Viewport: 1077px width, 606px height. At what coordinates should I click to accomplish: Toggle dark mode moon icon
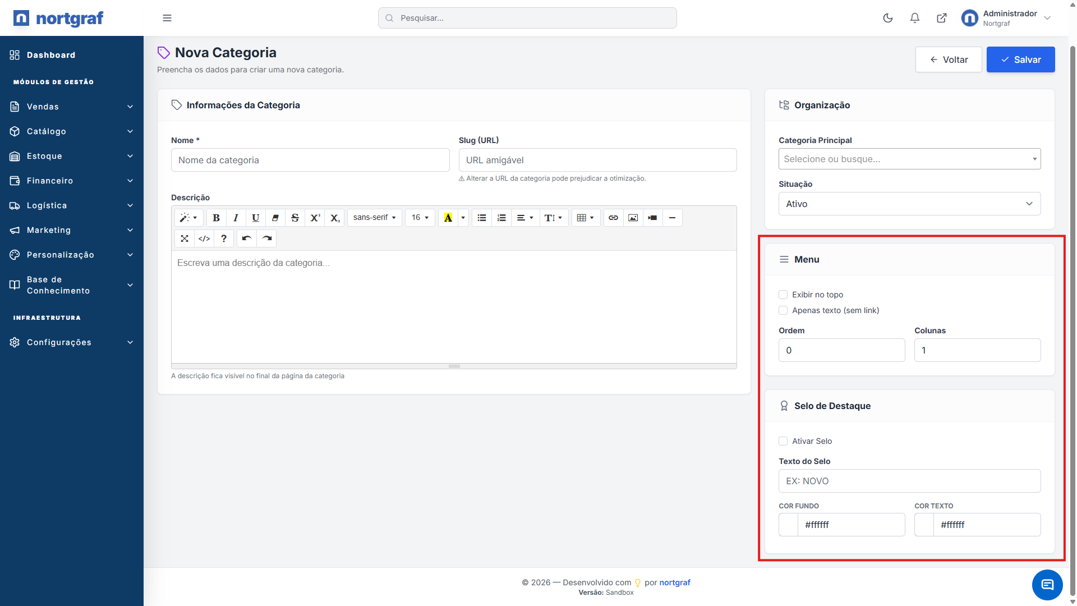point(888,18)
